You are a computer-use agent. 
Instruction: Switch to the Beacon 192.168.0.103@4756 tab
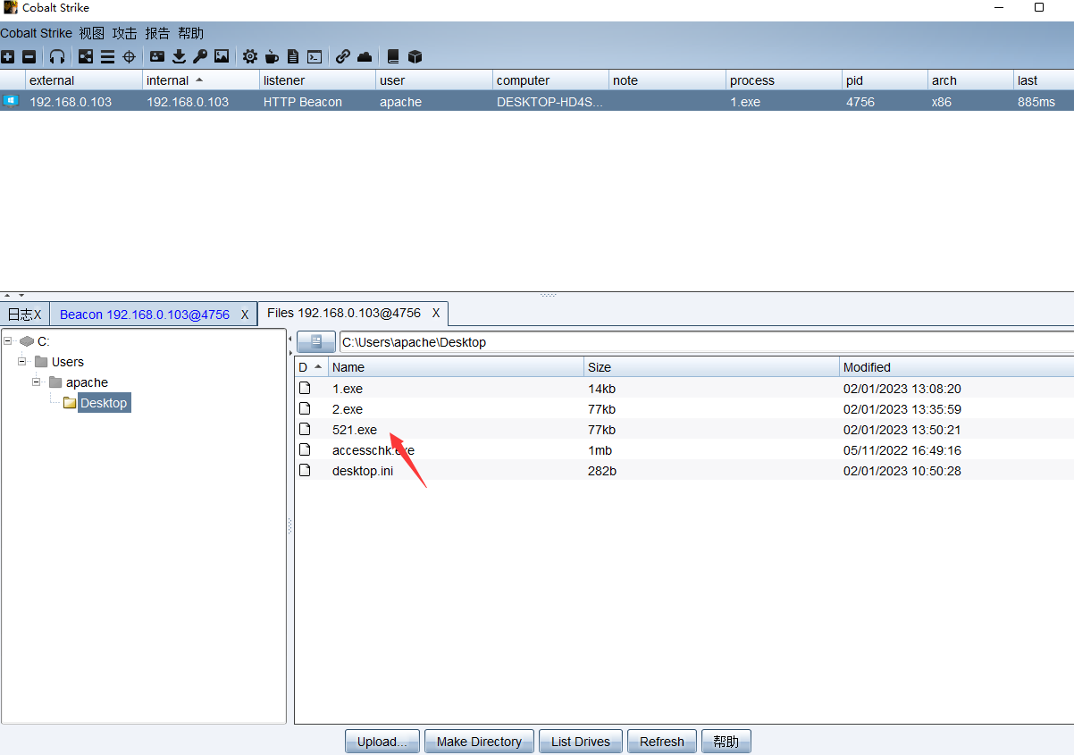(145, 315)
